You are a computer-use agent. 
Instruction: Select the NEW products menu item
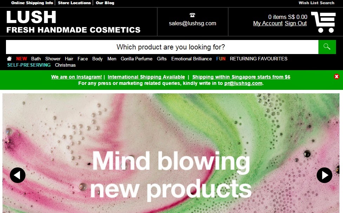[21, 59]
